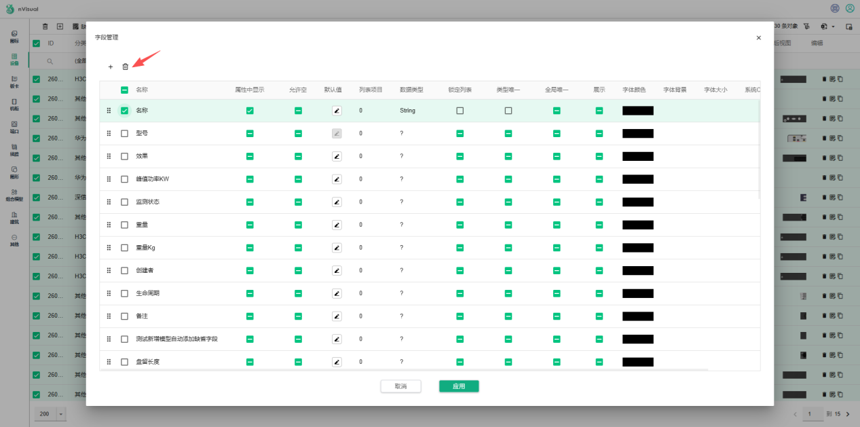
Task: Check 锁定列表 for the 名称 row
Action: coord(460,111)
